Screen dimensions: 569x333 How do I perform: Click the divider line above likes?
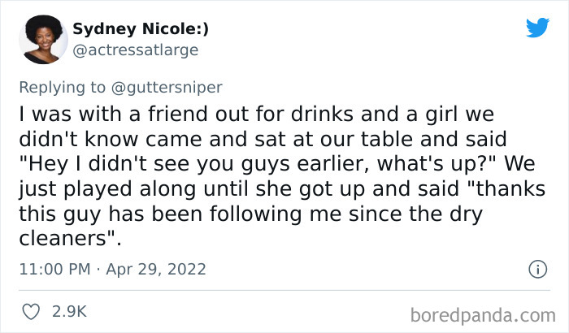284,288
